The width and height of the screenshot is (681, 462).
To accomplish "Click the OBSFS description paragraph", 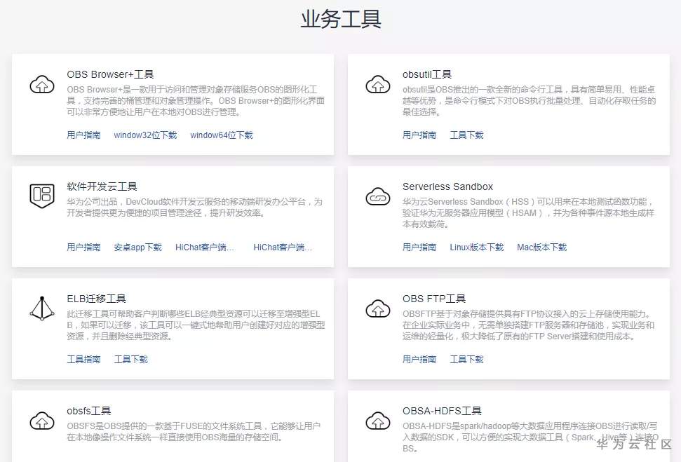I will tap(194, 432).
